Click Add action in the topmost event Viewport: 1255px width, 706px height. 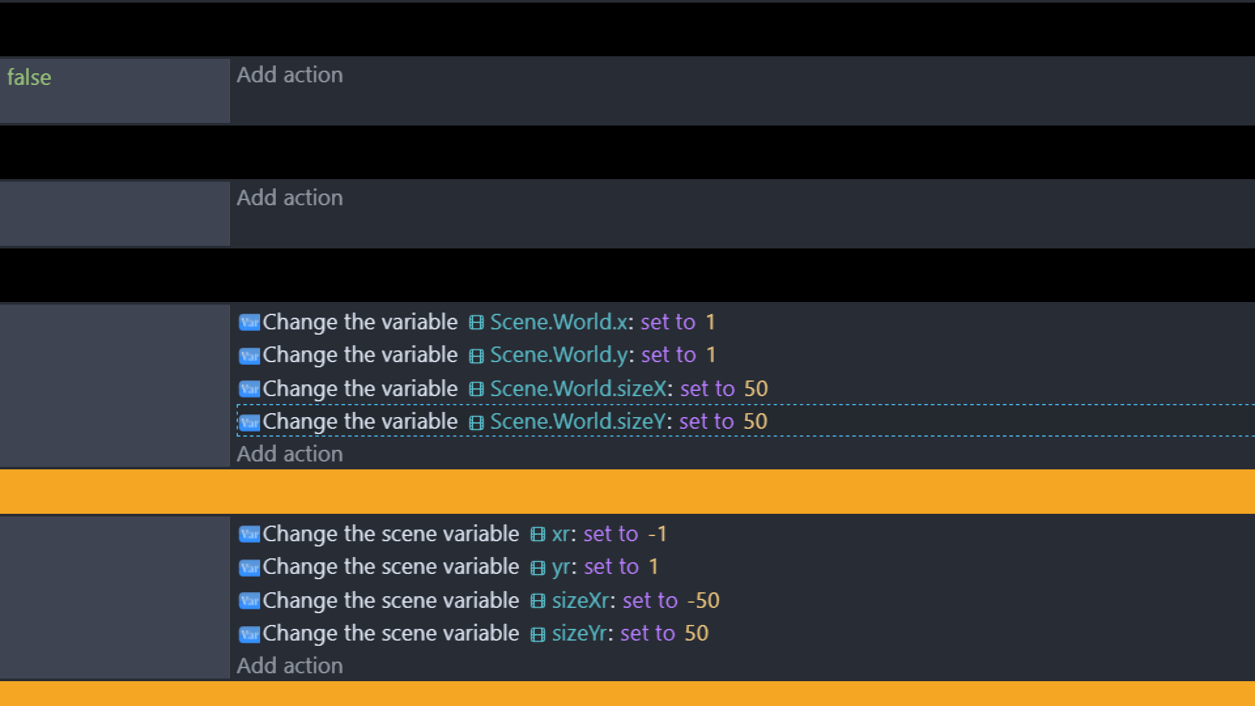point(290,75)
